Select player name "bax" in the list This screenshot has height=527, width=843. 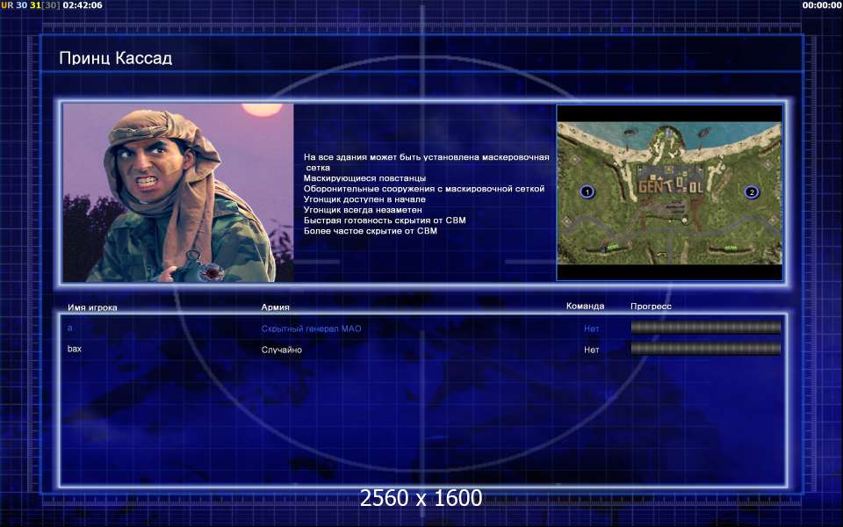(x=74, y=349)
